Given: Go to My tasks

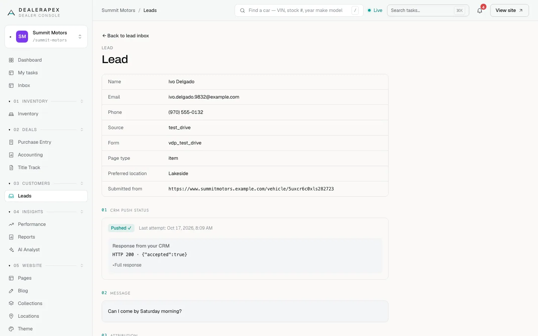Looking at the screenshot, I should click(x=46, y=73).
